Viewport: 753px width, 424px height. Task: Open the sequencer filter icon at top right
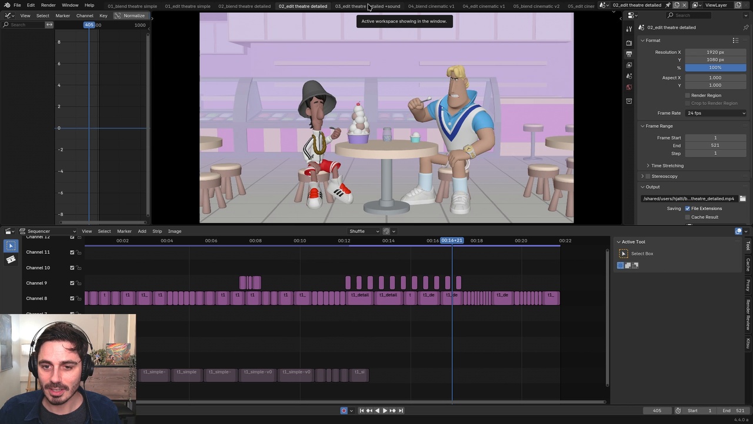738,231
